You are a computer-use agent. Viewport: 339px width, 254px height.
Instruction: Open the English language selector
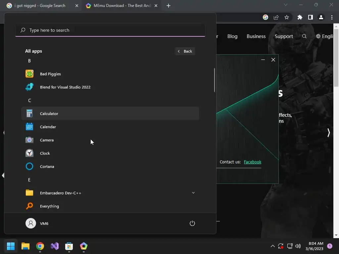pyautogui.click(x=324, y=36)
